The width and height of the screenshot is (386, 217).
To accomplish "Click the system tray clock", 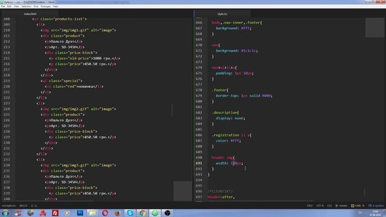I will click(375, 213).
